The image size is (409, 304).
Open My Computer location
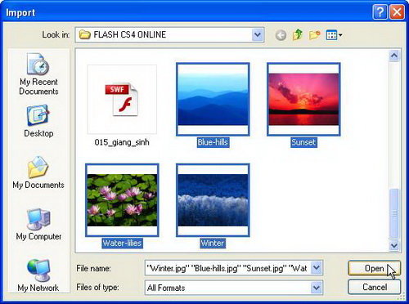click(38, 225)
